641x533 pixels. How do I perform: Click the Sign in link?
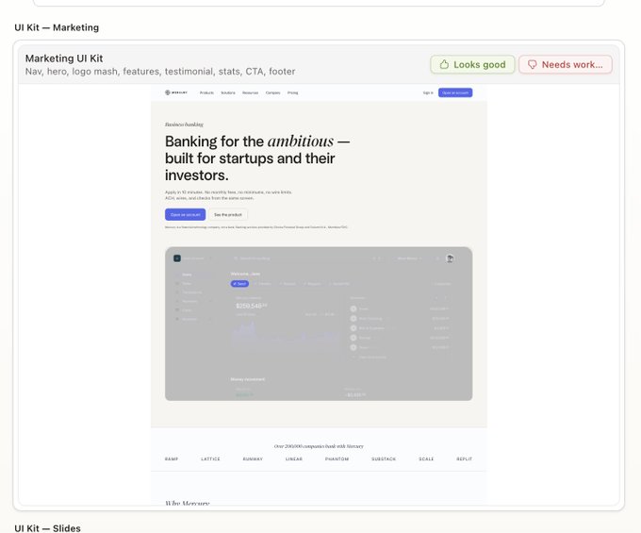[x=428, y=92]
